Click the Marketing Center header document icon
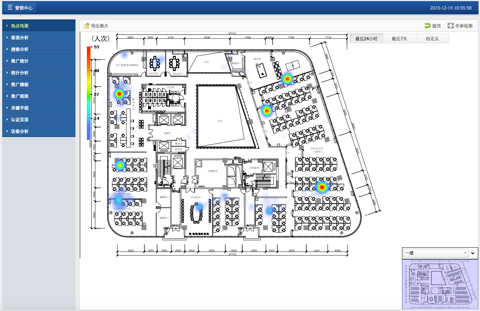This screenshot has width=480, height=311. point(10,8)
